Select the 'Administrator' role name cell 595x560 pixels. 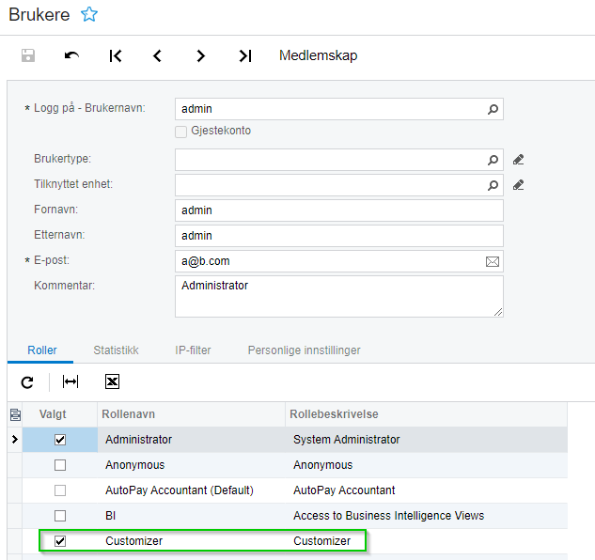click(x=191, y=440)
